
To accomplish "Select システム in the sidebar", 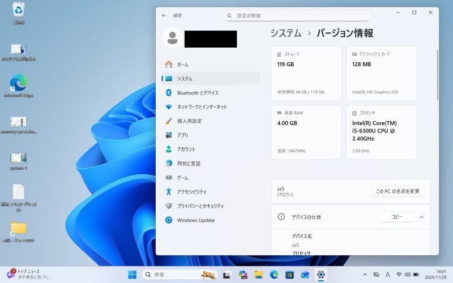I will tap(211, 79).
